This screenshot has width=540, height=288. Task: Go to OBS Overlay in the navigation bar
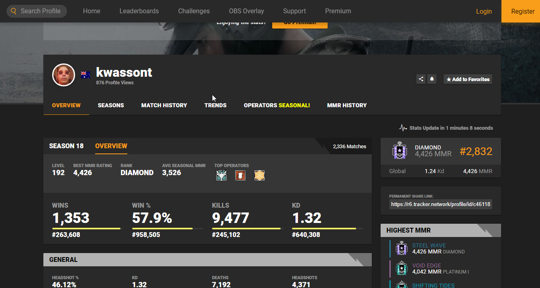click(x=246, y=11)
